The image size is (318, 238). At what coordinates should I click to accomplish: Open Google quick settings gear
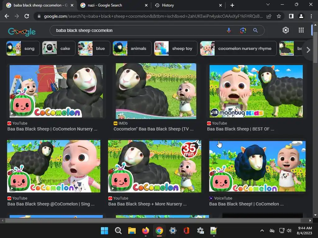pos(286,30)
